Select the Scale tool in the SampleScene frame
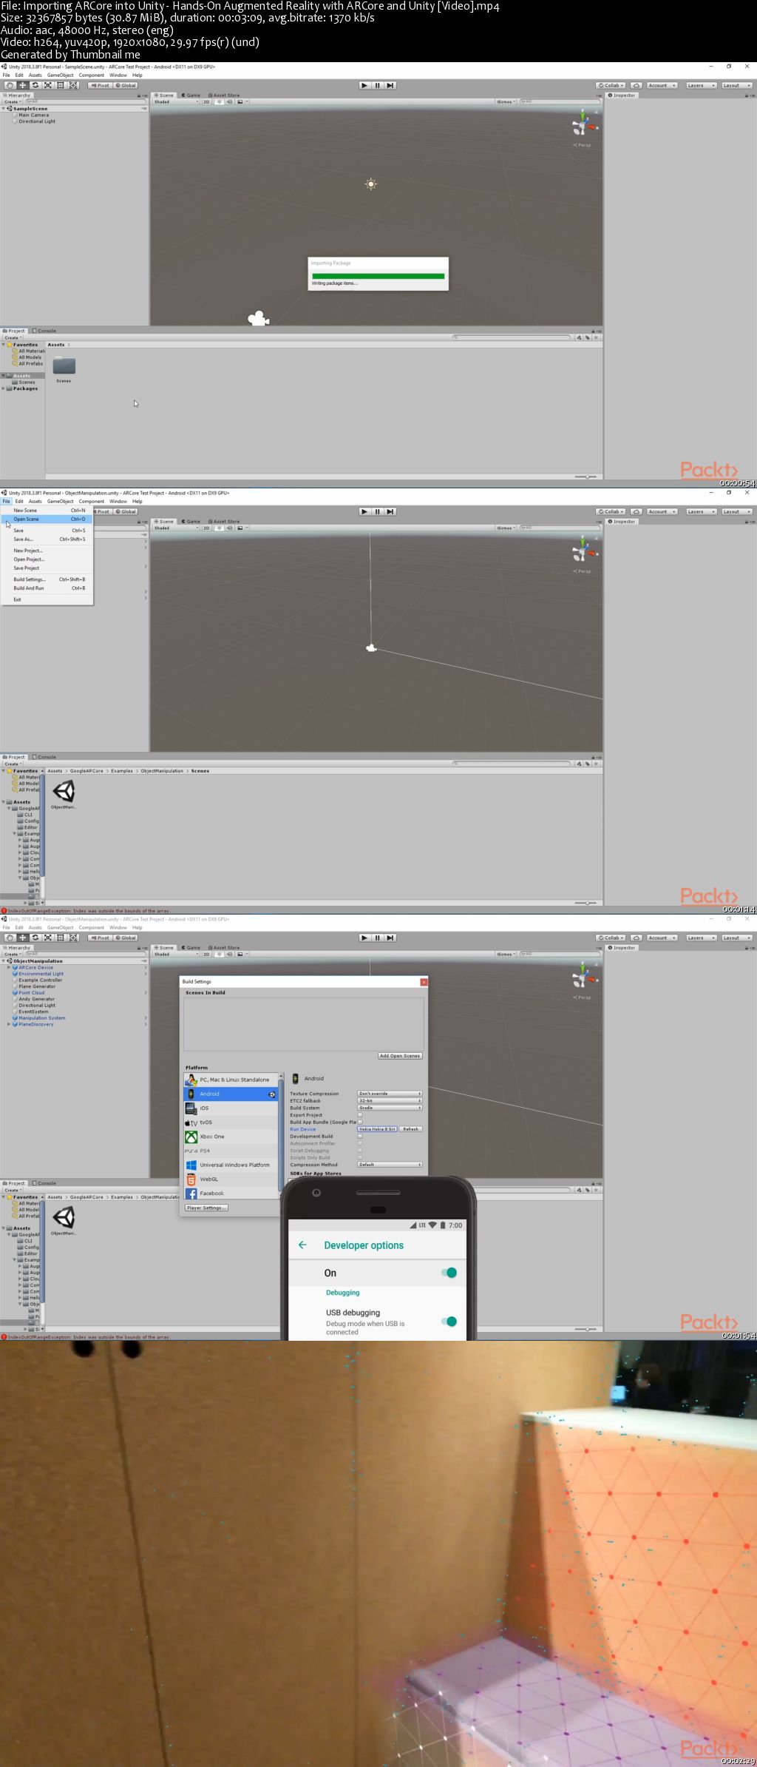The image size is (757, 1767). click(x=47, y=85)
